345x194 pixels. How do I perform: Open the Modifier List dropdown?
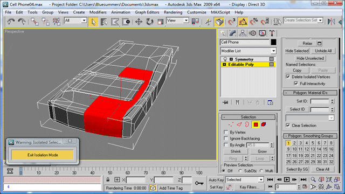pos(248,51)
